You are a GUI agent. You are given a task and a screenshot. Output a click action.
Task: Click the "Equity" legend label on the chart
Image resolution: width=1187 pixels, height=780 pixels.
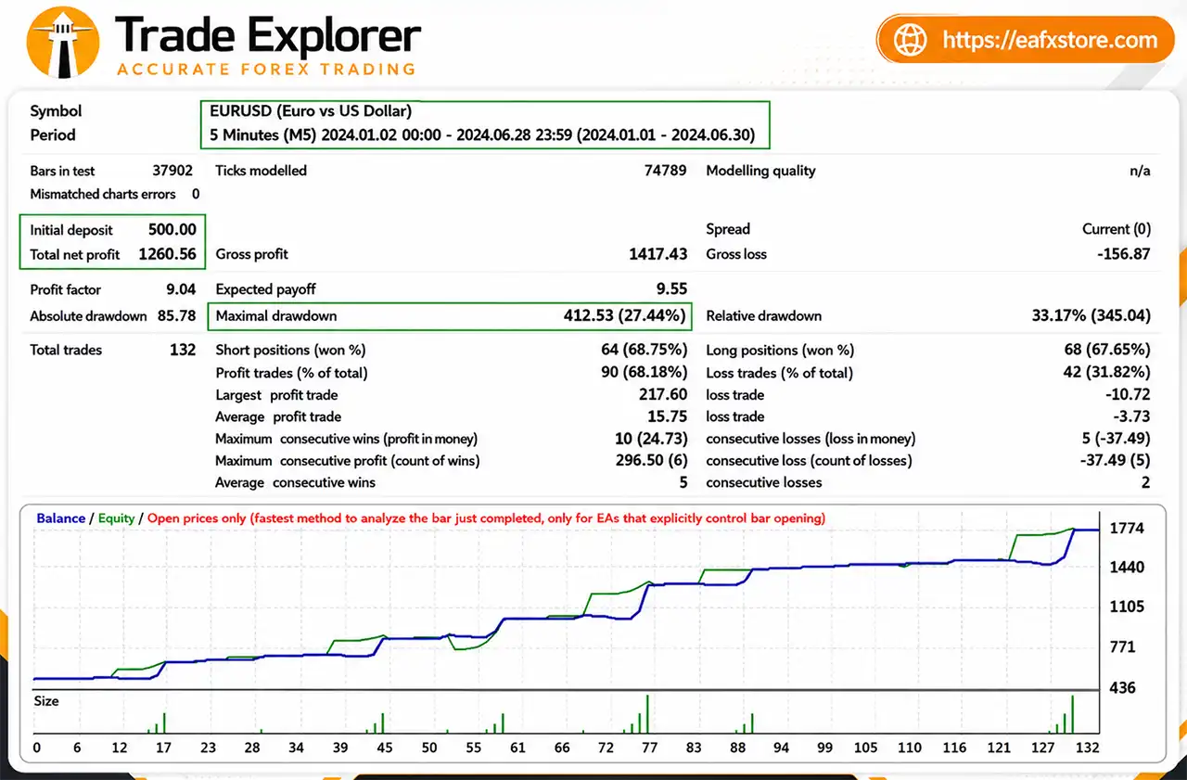[117, 518]
